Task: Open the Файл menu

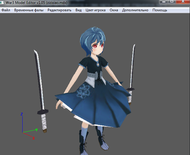Action: point(6,10)
